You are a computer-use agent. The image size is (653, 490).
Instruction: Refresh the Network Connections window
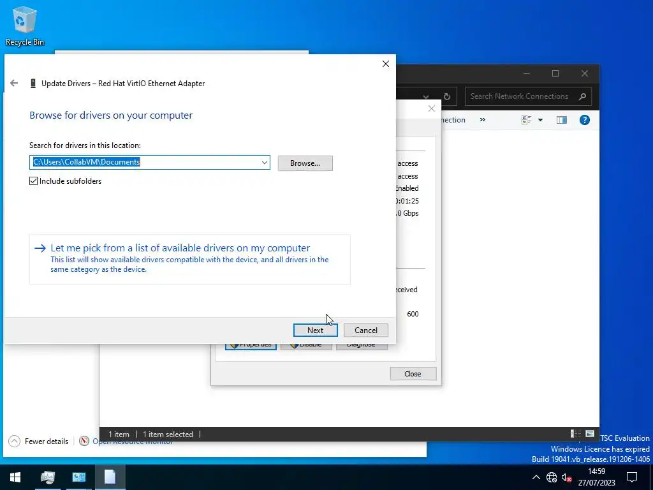(x=447, y=96)
